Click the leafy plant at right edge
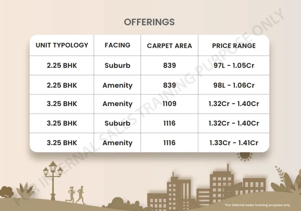The image size is (301, 211). coord(286,179)
